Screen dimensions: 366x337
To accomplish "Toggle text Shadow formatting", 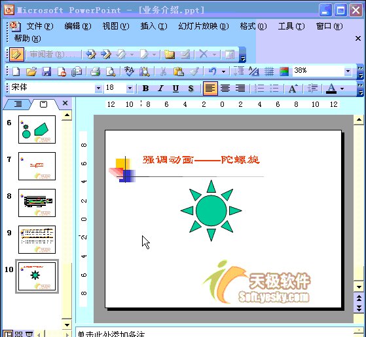I will click(x=191, y=89).
